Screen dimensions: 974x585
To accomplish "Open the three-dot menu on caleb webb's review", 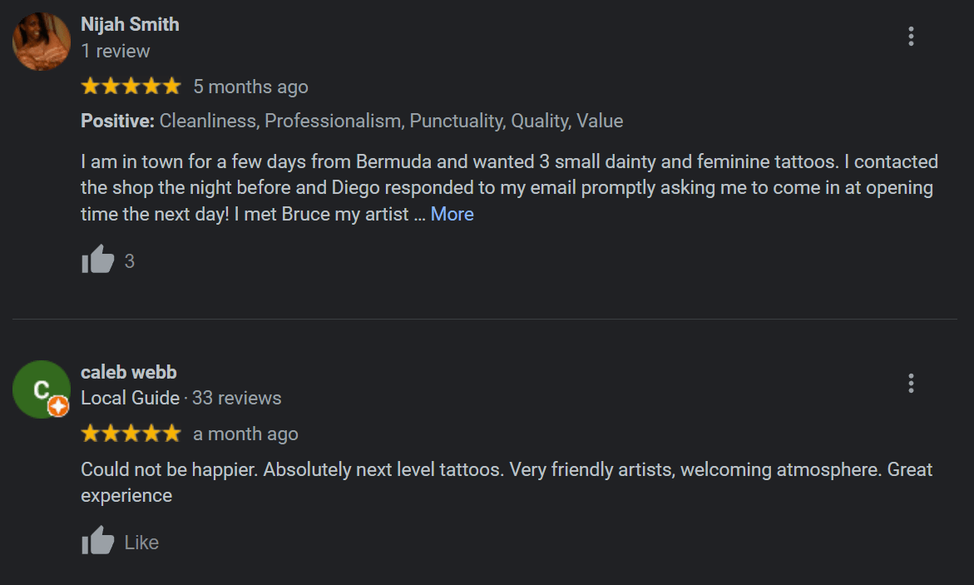I will [911, 384].
